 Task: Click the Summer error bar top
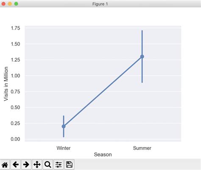point(142,31)
